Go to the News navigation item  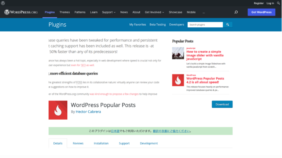coord(124,12)
